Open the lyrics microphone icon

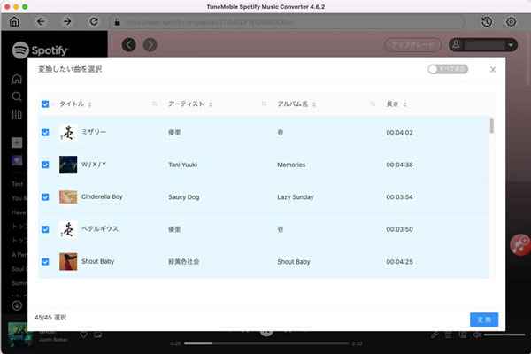click(435, 335)
